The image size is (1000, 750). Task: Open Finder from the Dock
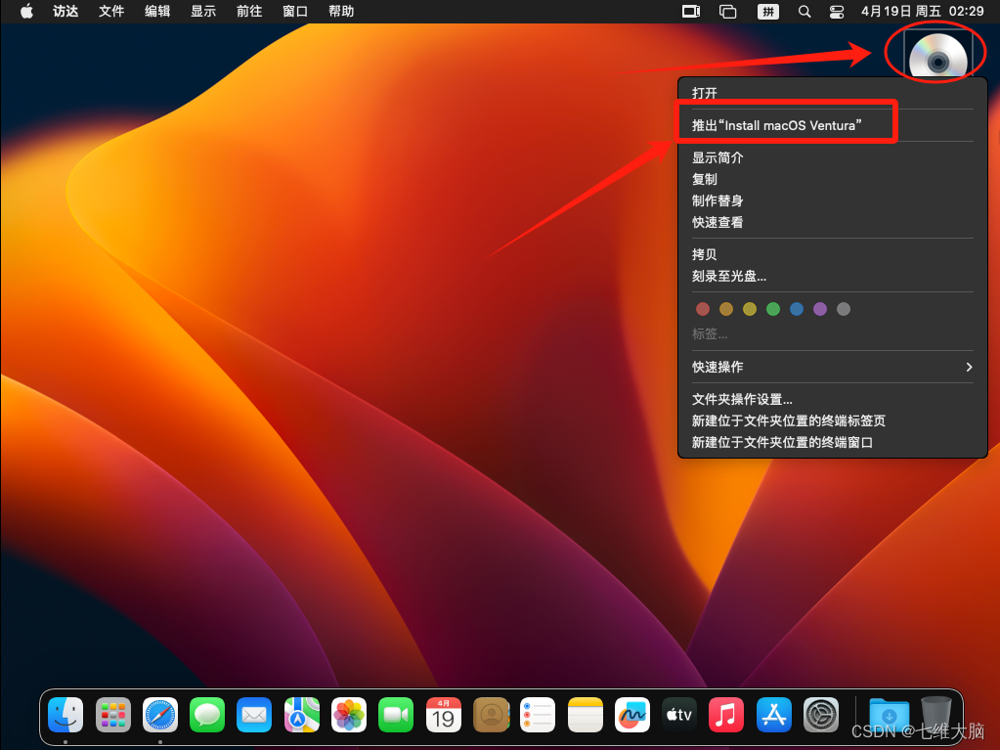click(x=65, y=715)
